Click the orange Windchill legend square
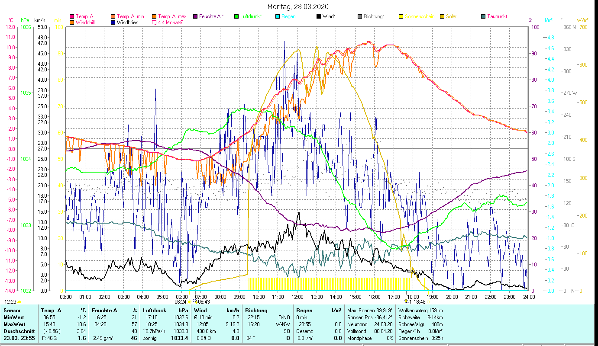598x346 pixels. tap(72, 22)
